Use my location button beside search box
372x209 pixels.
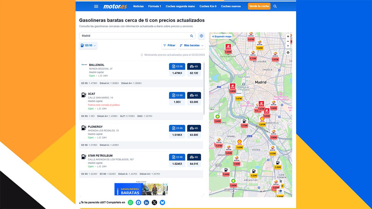pos(201,36)
